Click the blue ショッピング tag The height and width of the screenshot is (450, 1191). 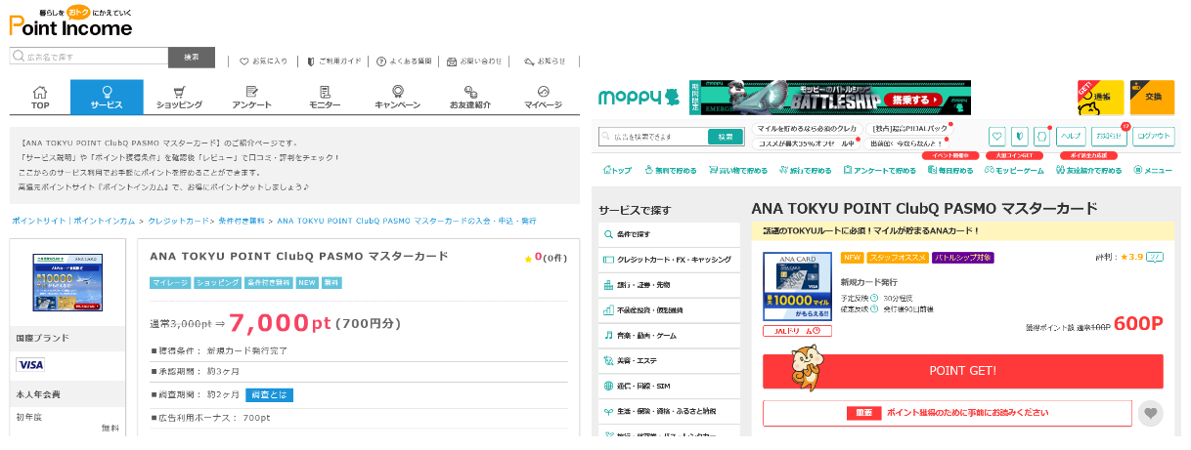click(217, 283)
